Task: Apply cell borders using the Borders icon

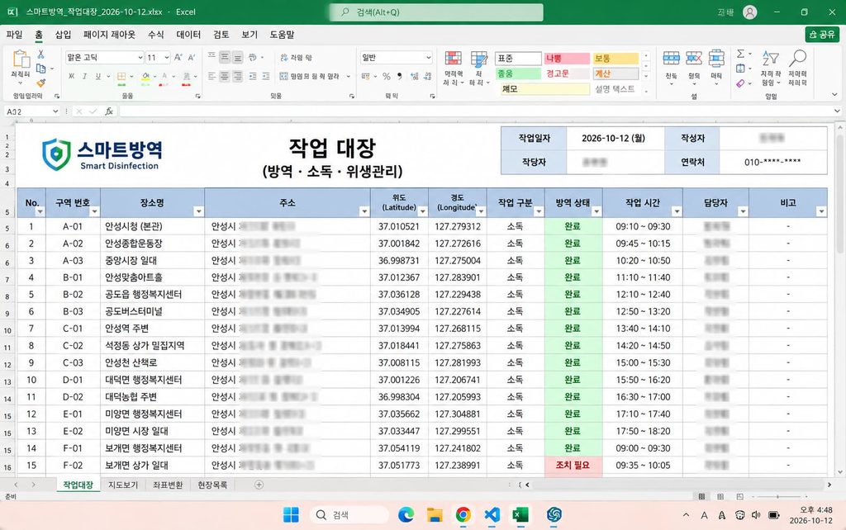Action: [x=121, y=77]
